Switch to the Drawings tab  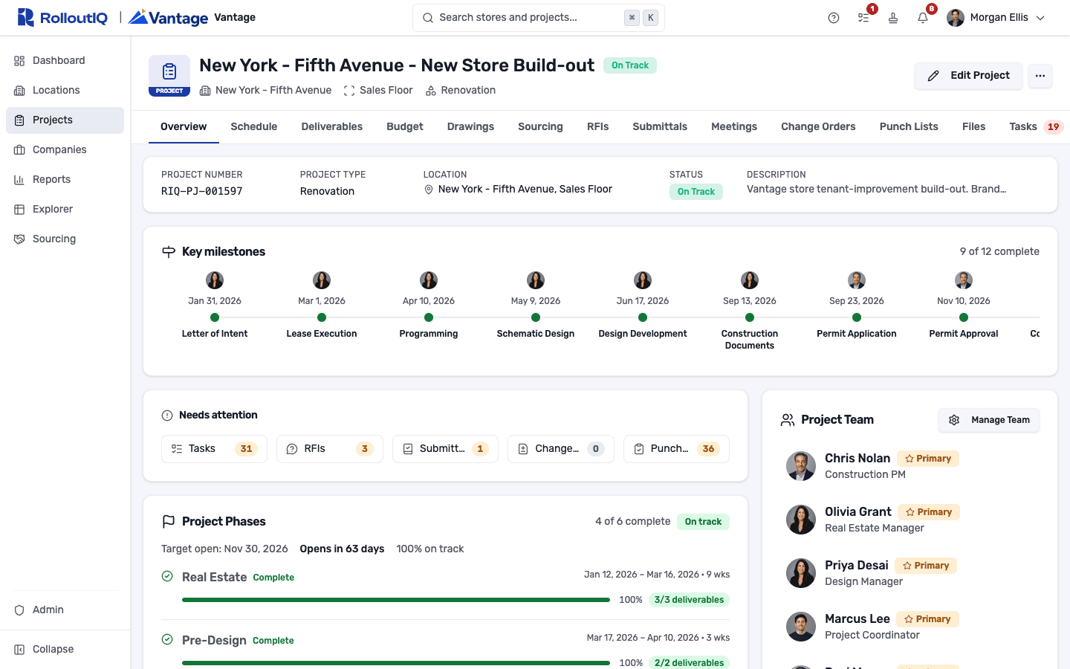(x=470, y=126)
